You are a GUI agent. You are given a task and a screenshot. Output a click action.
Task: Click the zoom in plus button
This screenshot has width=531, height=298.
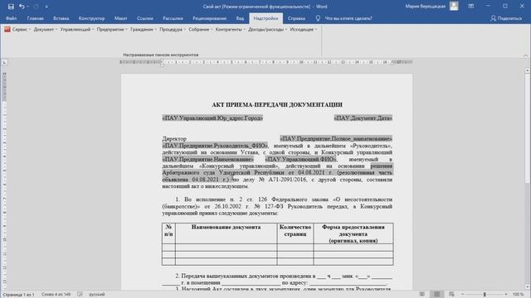coord(506,295)
